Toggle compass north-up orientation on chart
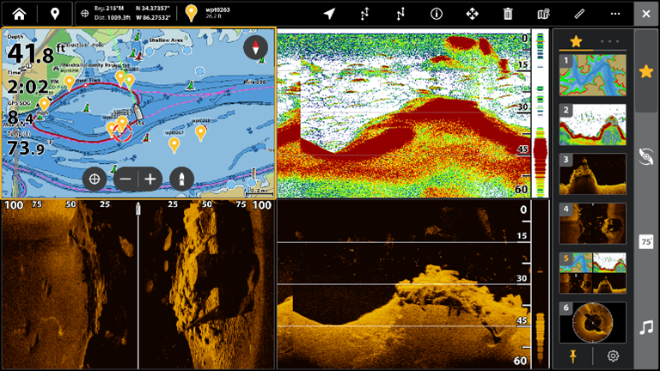Viewport: 660px width, 371px height. [x=255, y=48]
